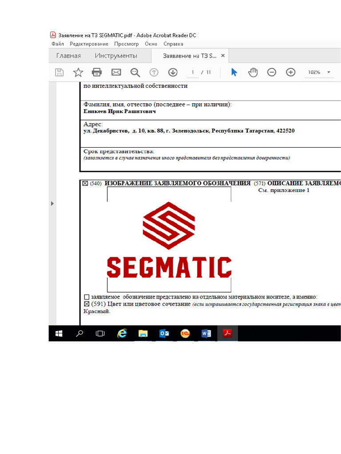Open the 102% zoom level dropdown

pyautogui.click(x=329, y=72)
